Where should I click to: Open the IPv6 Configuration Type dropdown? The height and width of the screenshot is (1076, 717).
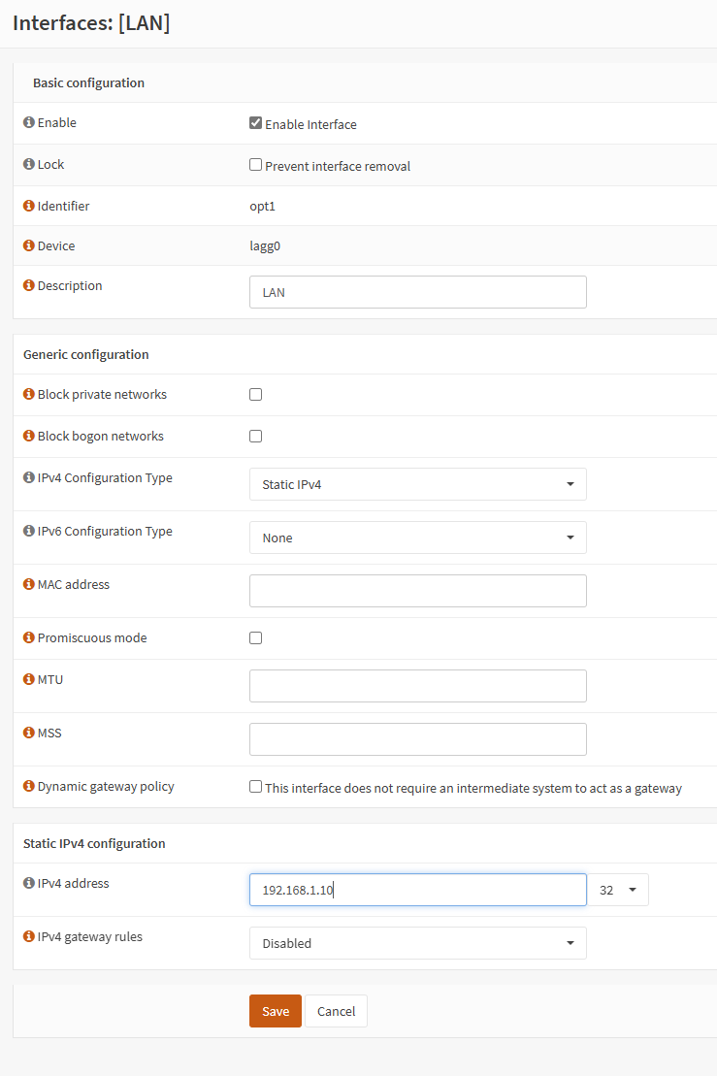coord(417,538)
